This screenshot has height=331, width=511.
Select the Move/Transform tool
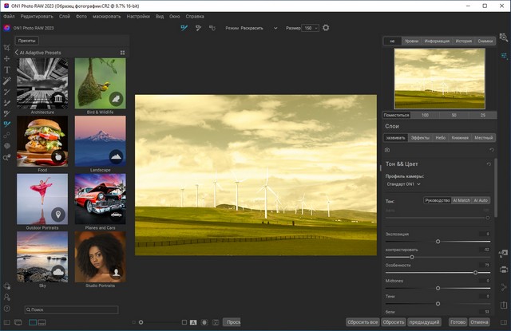(x=6, y=58)
